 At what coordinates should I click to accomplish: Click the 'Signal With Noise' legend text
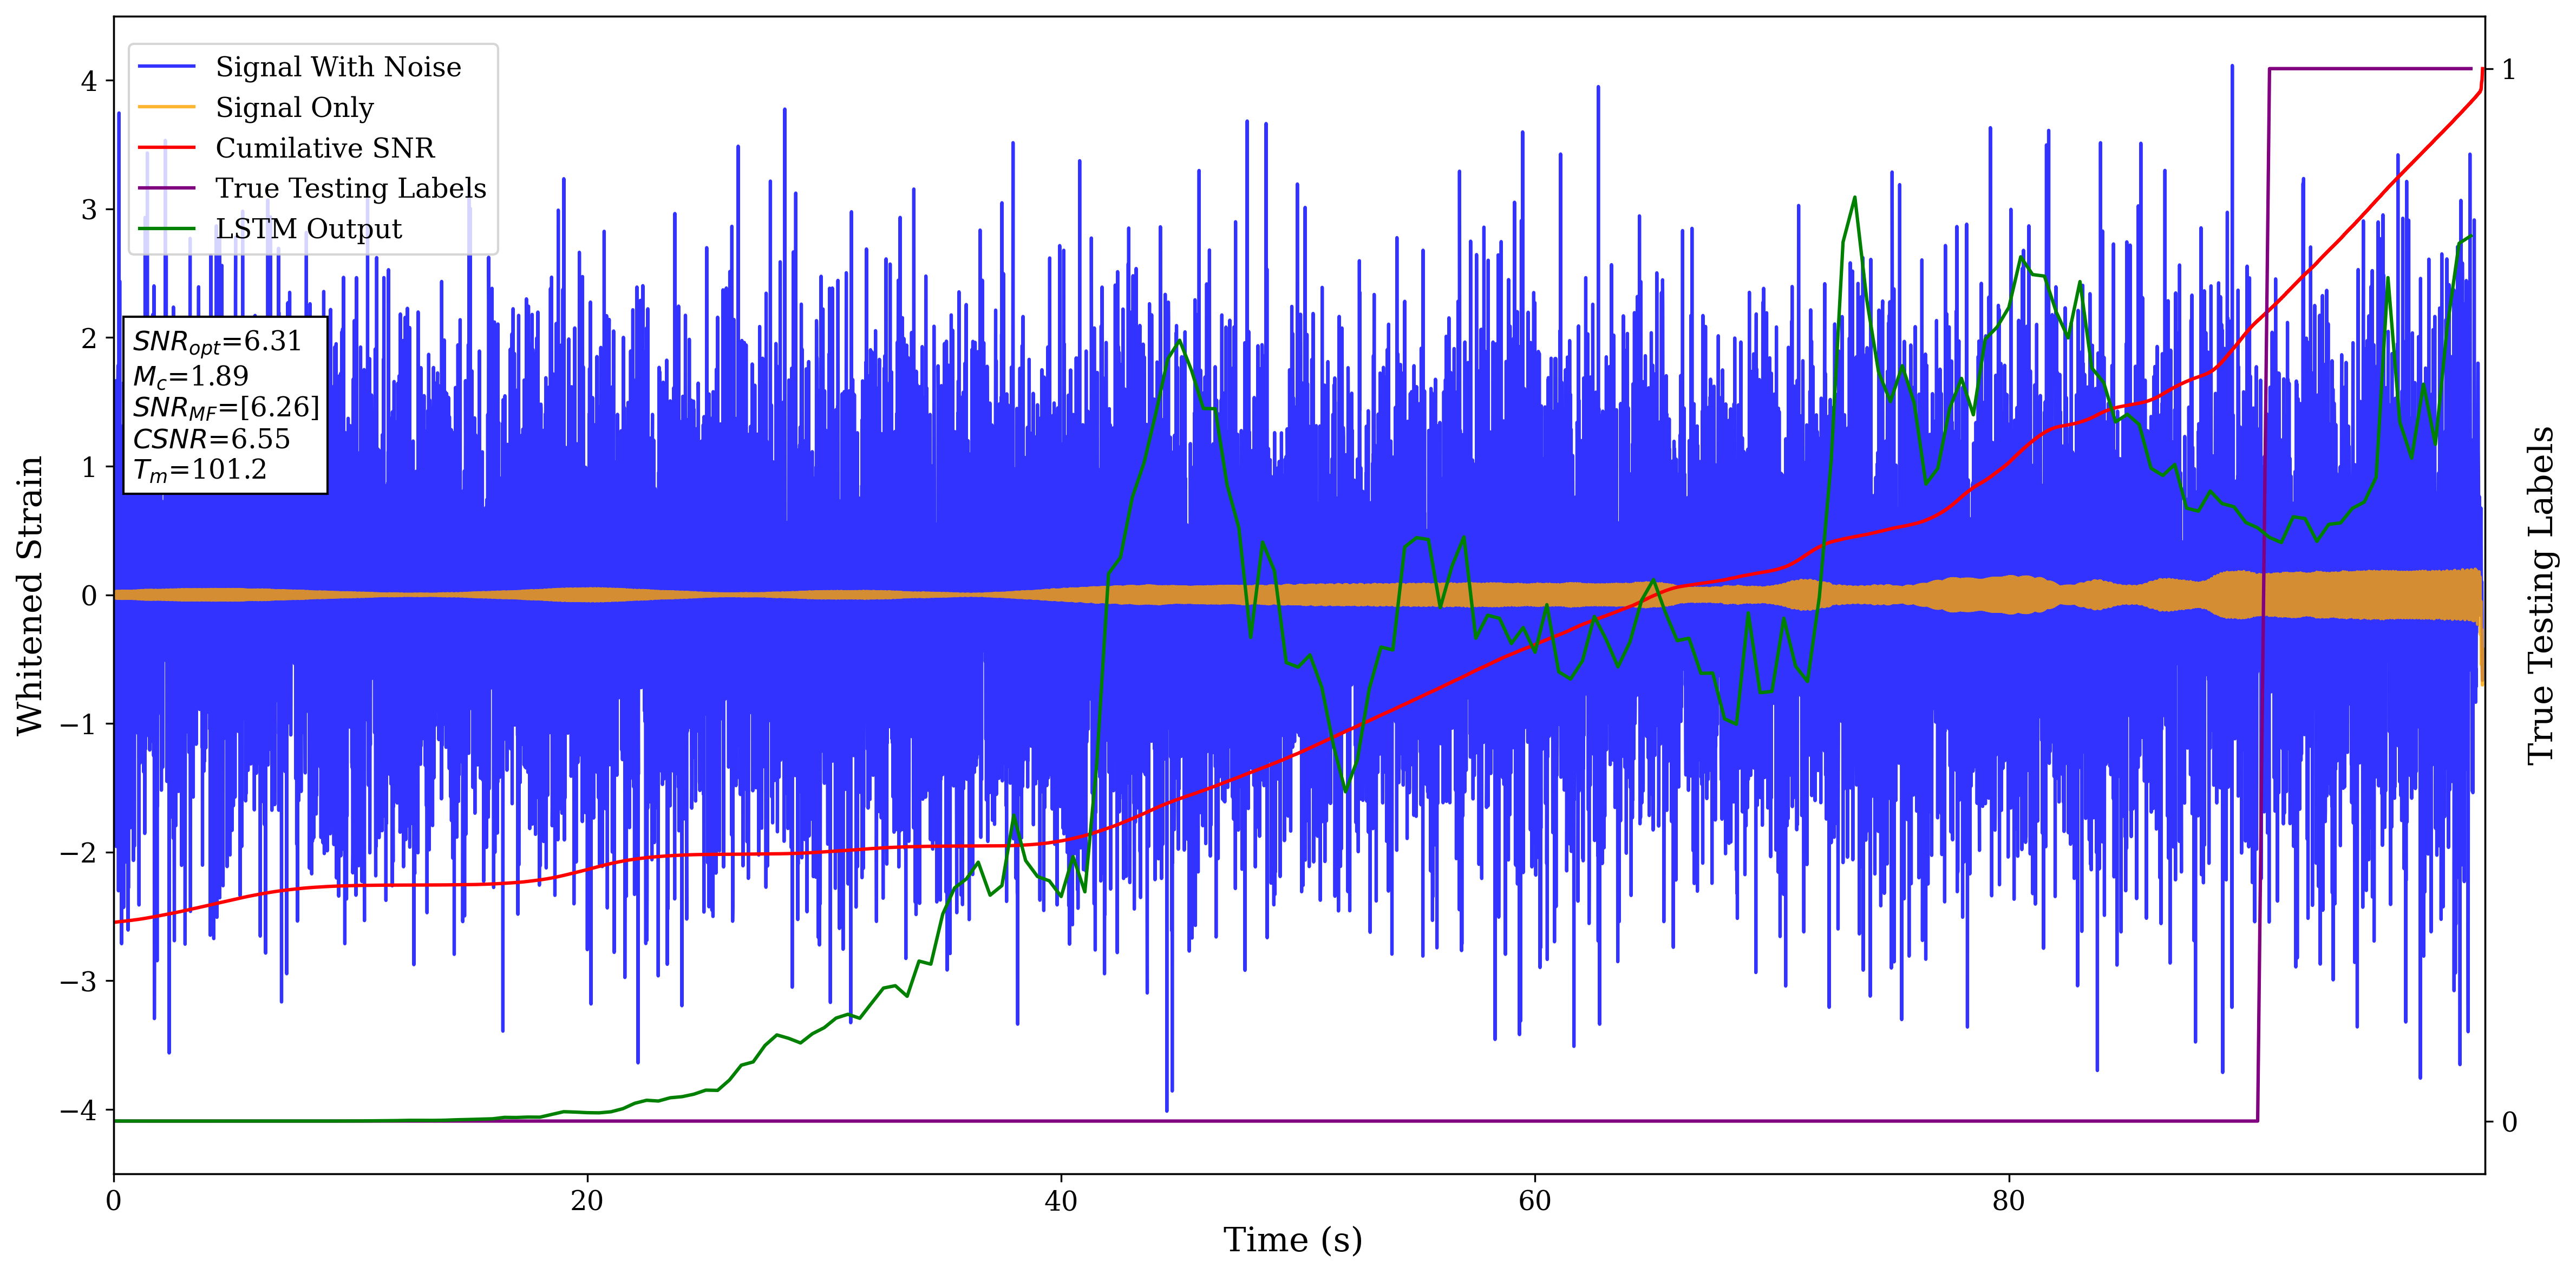point(338,67)
